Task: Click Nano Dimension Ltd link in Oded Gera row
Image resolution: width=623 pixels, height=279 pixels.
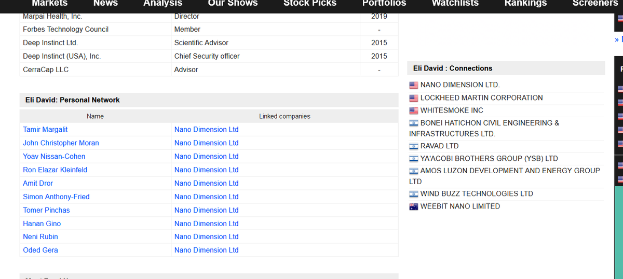Action: tap(207, 250)
